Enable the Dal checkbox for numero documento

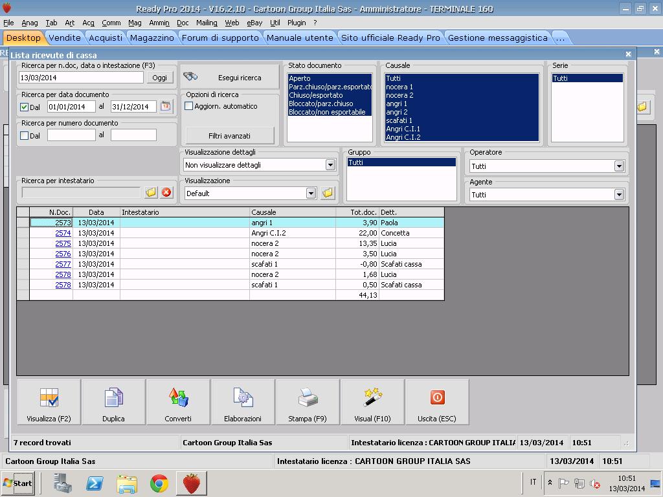(25, 135)
